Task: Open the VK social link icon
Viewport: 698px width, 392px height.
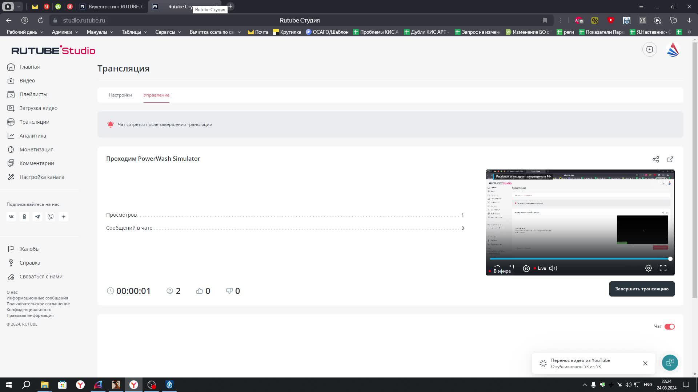Action: (x=11, y=217)
